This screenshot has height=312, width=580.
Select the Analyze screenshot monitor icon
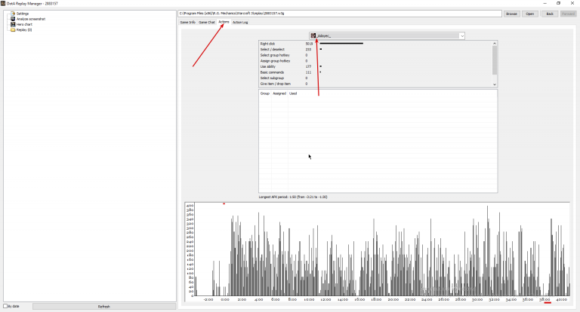coord(13,19)
